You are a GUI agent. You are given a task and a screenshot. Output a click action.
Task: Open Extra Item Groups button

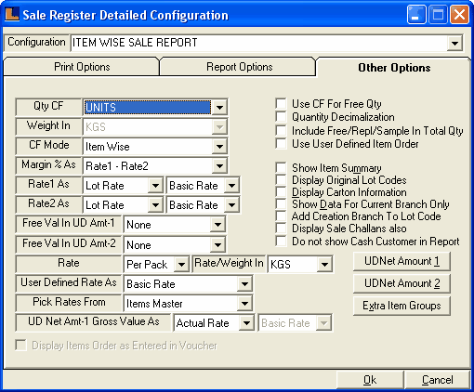click(x=402, y=306)
